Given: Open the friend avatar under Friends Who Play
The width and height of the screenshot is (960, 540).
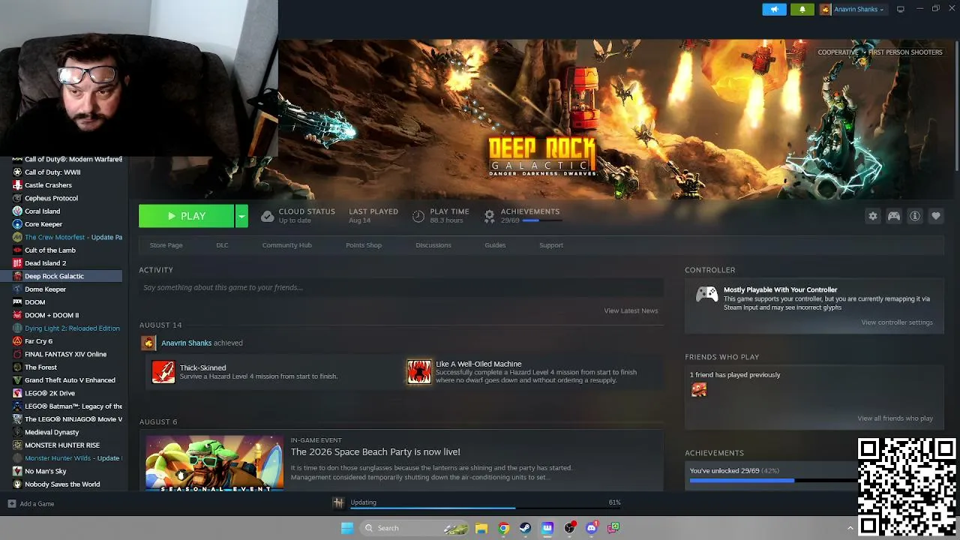Looking at the screenshot, I should [x=699, y=389].
